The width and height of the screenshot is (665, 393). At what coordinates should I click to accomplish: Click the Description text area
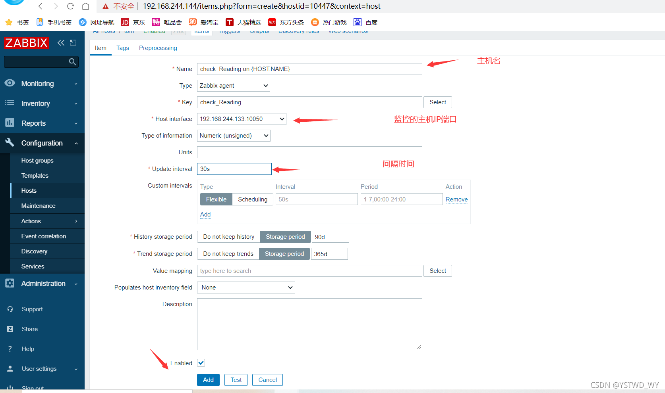click(309, 324)
